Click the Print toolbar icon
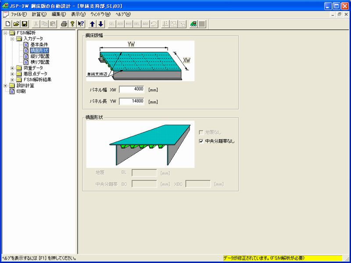Viewport: 351px width, 263px height. pyautogui.click(x=64, y=24)
